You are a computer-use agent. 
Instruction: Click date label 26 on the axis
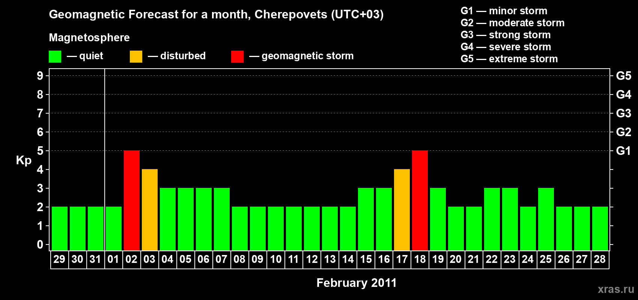coord(564,259)
